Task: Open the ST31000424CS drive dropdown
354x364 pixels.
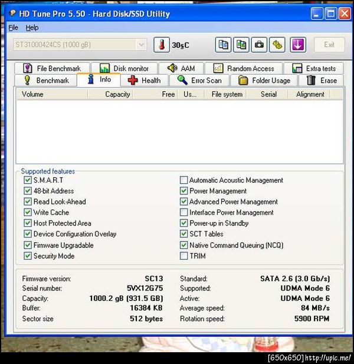Action: (80, 44)
